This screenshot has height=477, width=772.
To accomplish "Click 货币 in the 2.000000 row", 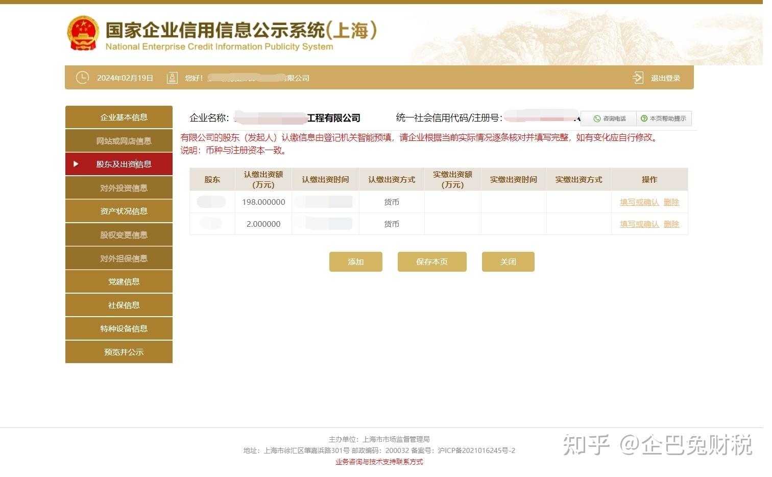I will click(392, 224).
